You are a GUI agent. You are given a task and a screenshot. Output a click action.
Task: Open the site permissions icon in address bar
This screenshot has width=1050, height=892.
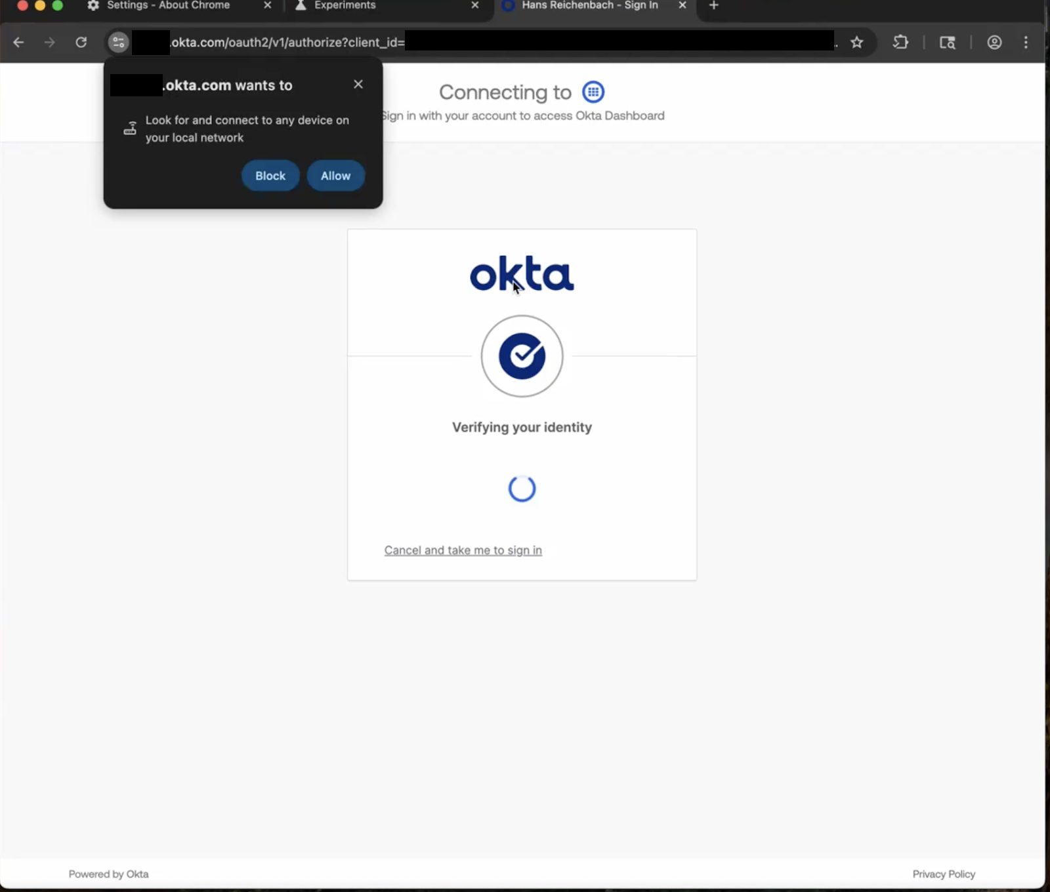pos(117,42)
